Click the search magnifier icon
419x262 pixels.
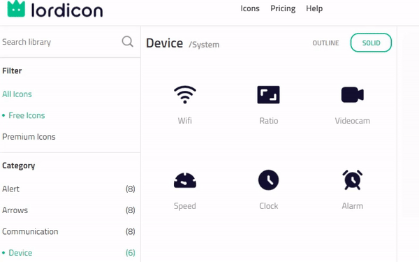pos(128,42)
